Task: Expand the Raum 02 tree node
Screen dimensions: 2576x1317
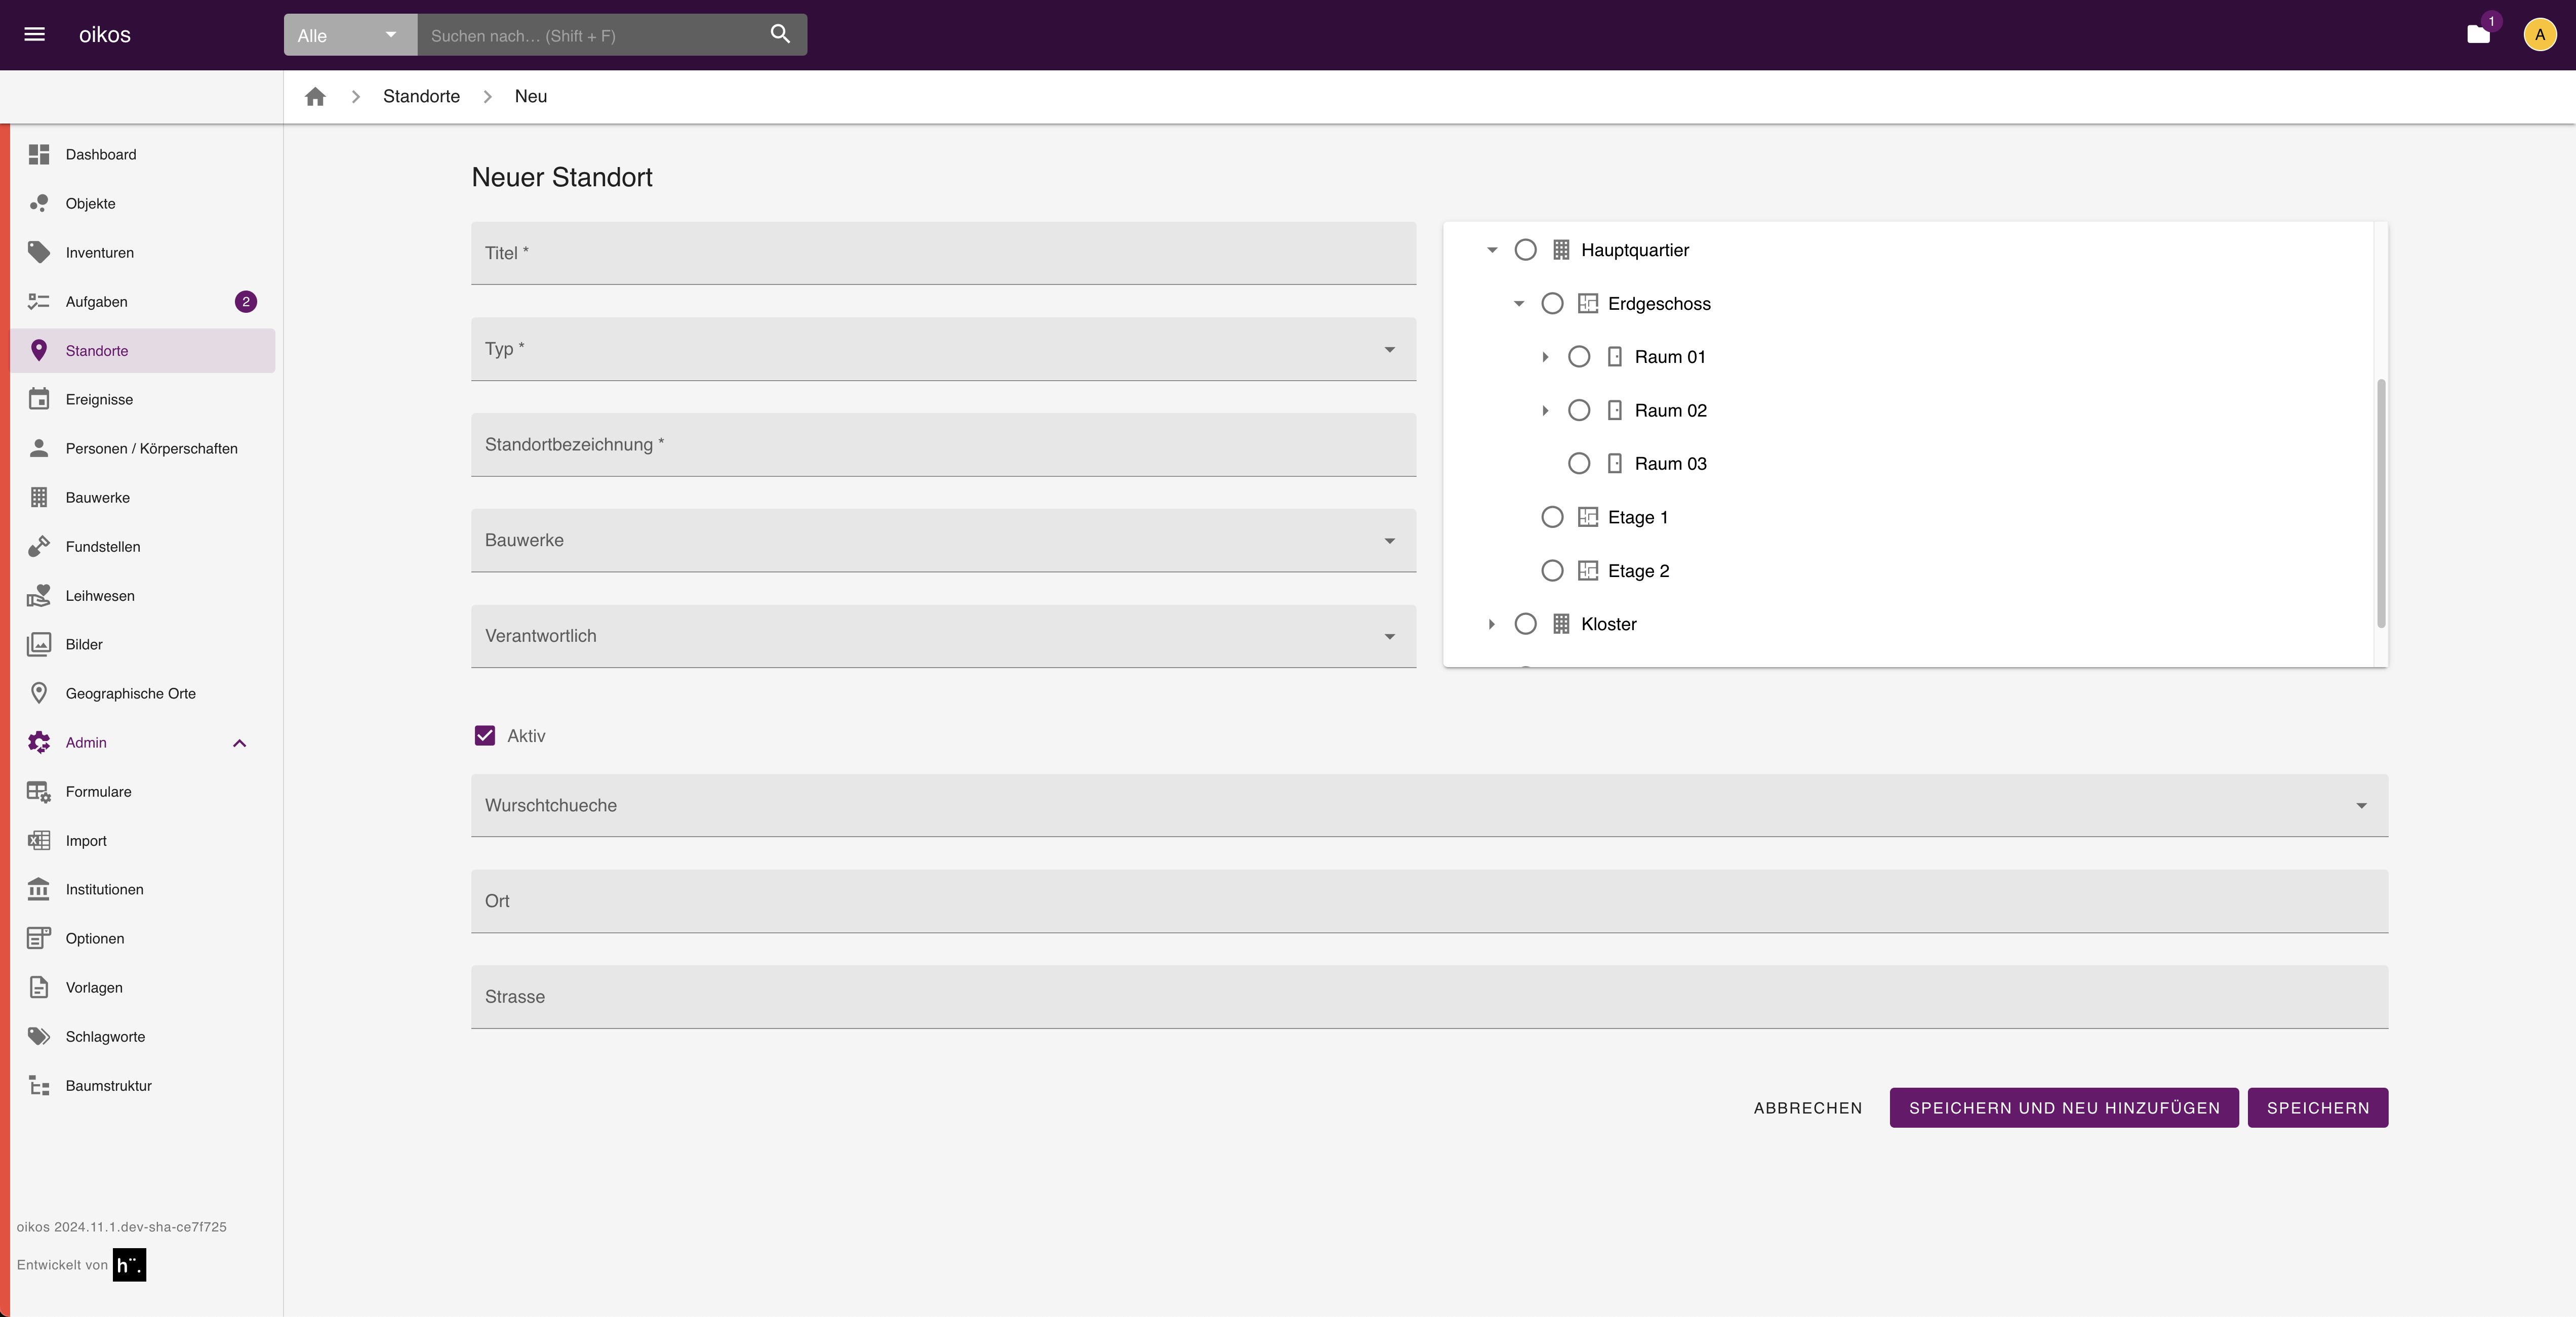Action: pyautogui.click(x=1545, y=410)
